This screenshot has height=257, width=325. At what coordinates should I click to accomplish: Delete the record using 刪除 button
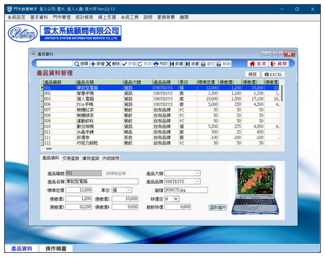[113, 64]
